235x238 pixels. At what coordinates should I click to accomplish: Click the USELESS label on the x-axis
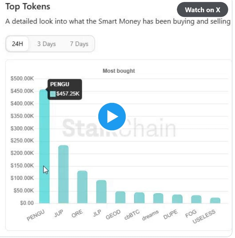click(204, 217)
